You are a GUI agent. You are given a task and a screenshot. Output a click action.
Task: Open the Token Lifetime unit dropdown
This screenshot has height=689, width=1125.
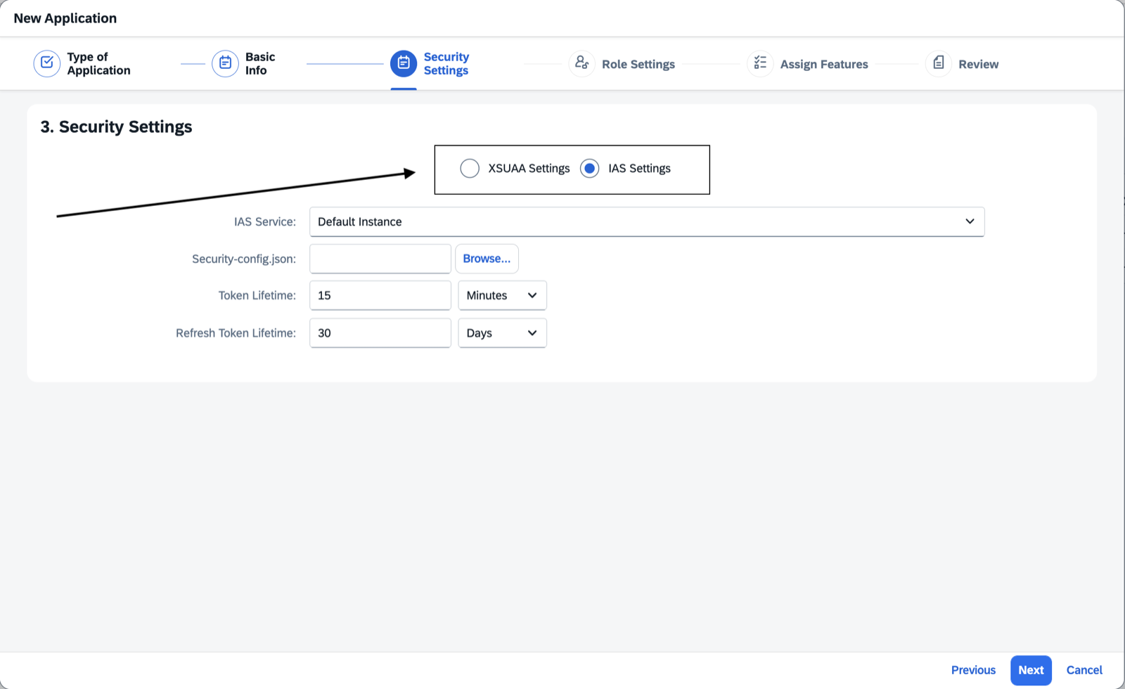(x=502, y=295)
